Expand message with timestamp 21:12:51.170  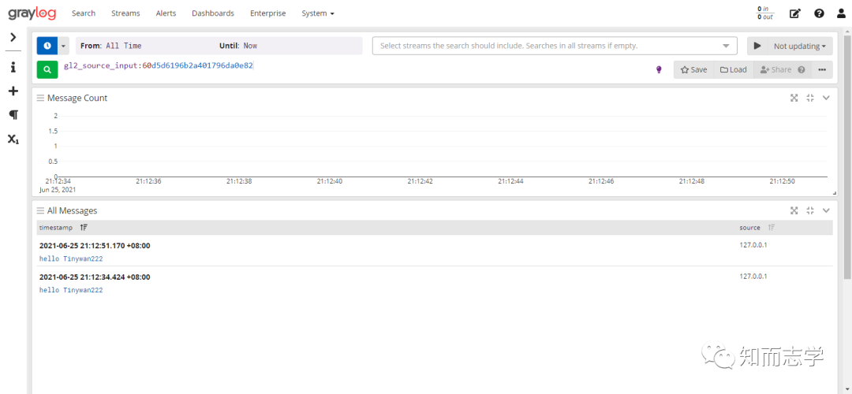pyautogui.click(x=95, y=246)
